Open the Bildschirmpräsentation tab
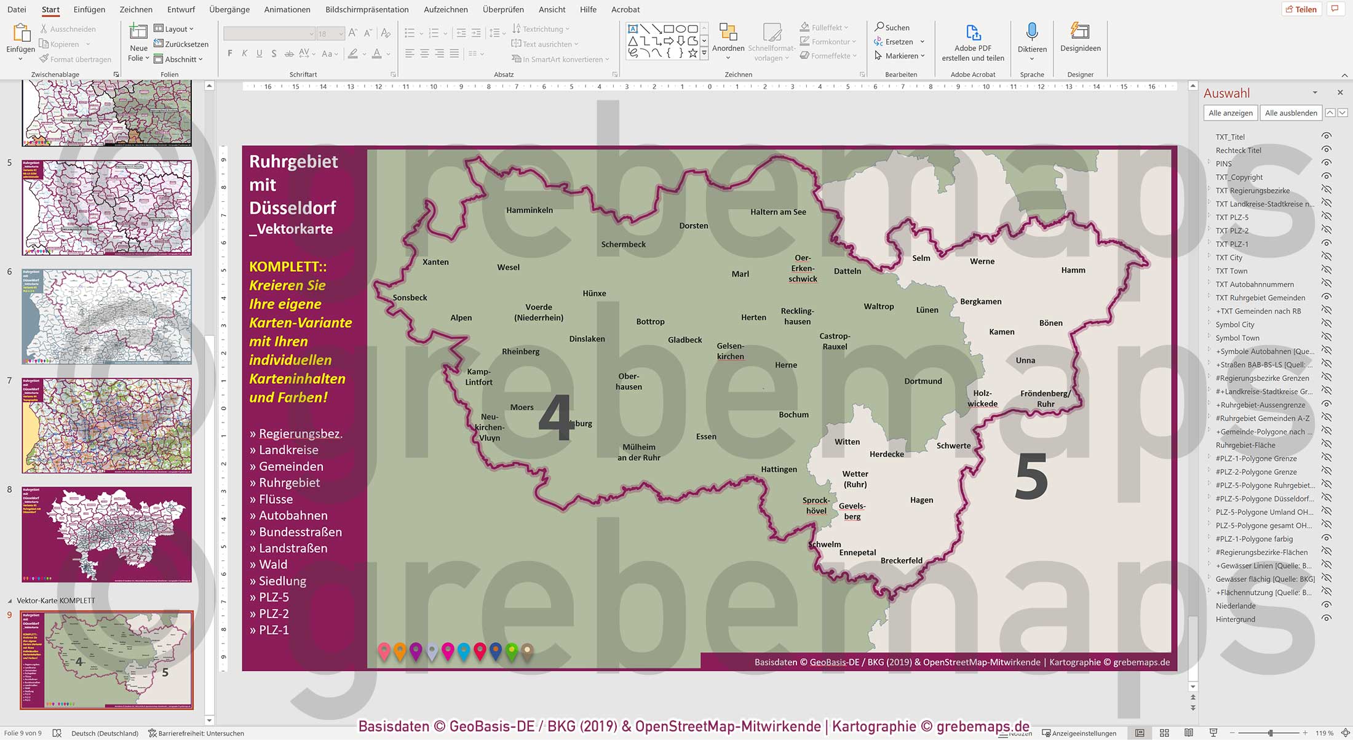 [x=367, y=9]
